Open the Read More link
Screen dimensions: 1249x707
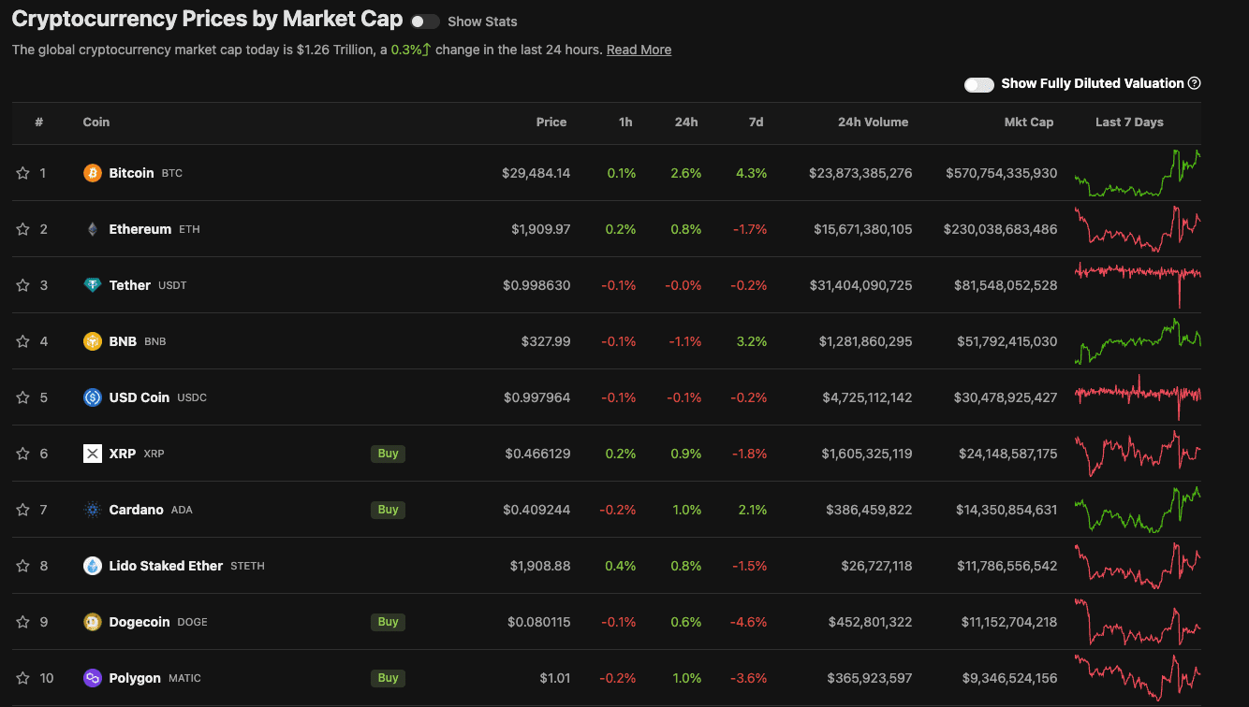(639, 50)
